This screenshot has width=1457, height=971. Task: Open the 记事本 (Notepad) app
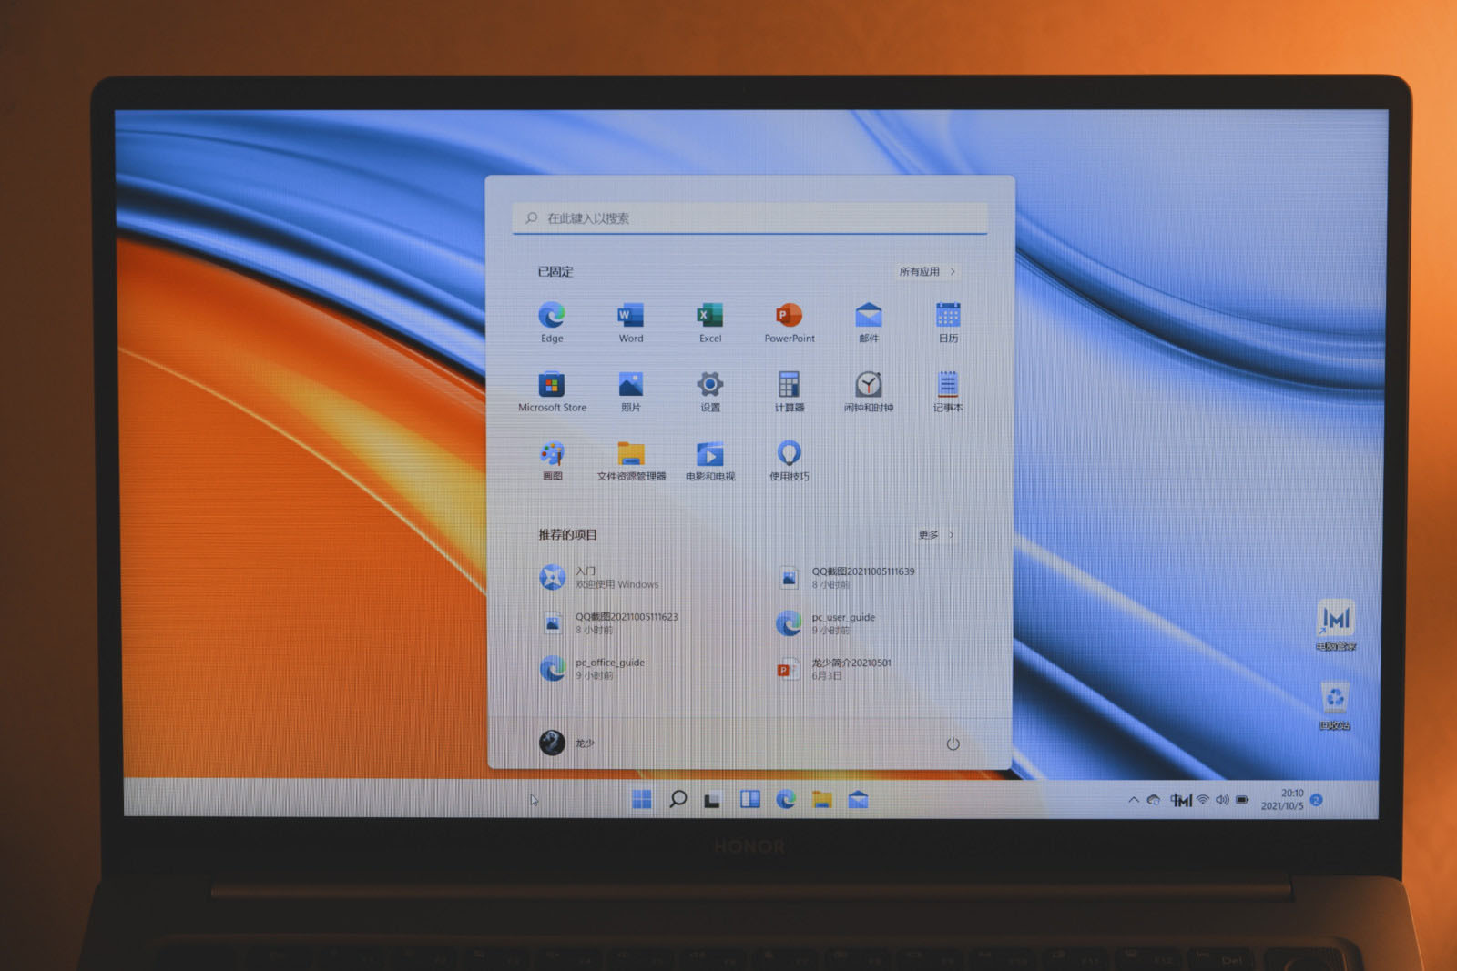(x=946, y=386)
